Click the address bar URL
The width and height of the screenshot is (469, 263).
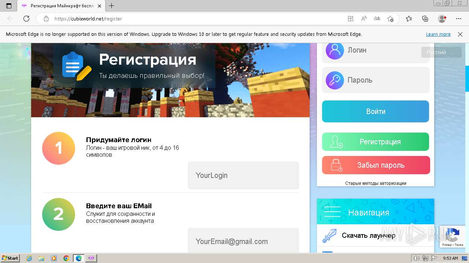tap(88, 19)
